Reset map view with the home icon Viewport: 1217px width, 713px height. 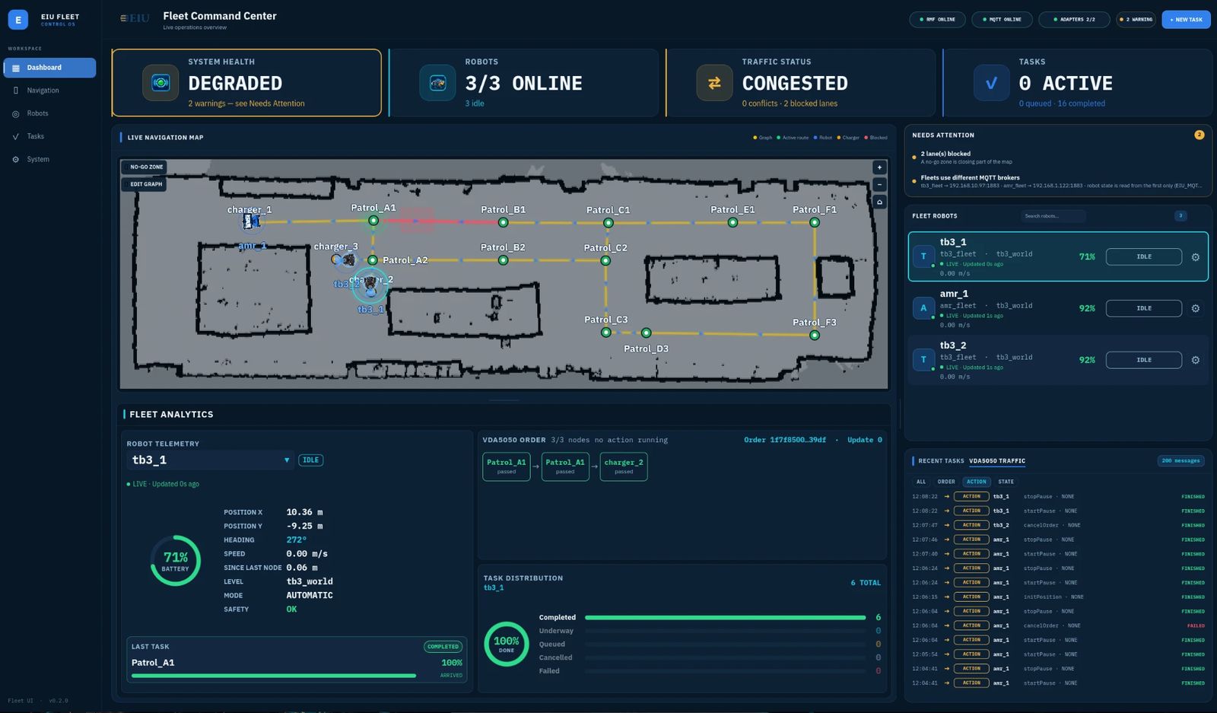click(x=879, y=202)
